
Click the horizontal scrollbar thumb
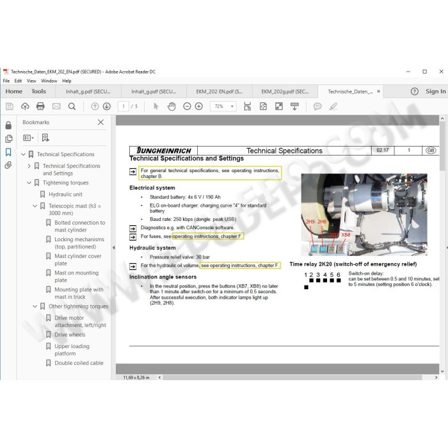tap(292, 378)
